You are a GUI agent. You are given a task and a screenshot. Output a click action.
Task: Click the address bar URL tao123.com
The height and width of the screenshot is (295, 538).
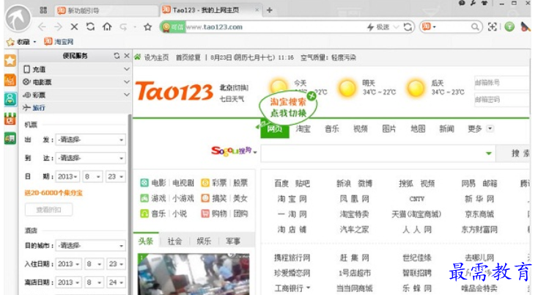tap(215, 27)
